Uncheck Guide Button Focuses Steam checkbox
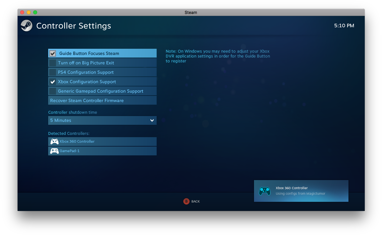The height and width of the screenshot is (235, 382). coord(53,53)
